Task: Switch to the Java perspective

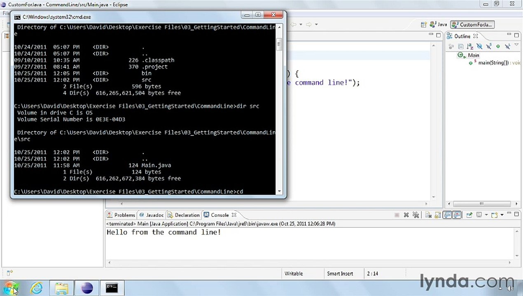Action: tap(438, 25)
